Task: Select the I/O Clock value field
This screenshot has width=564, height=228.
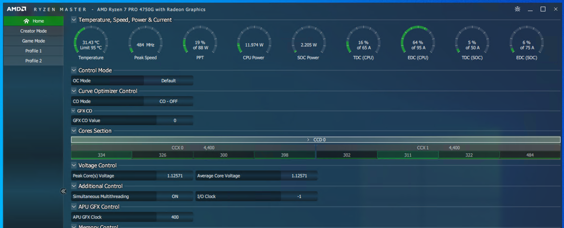Action: click(x=299, y=196)
